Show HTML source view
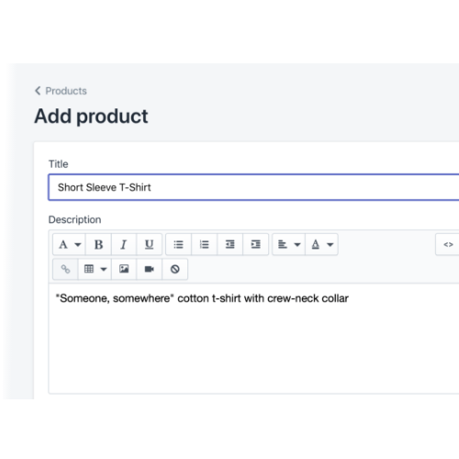The width and height of the screenshot is (459, 459). (448, 244)
